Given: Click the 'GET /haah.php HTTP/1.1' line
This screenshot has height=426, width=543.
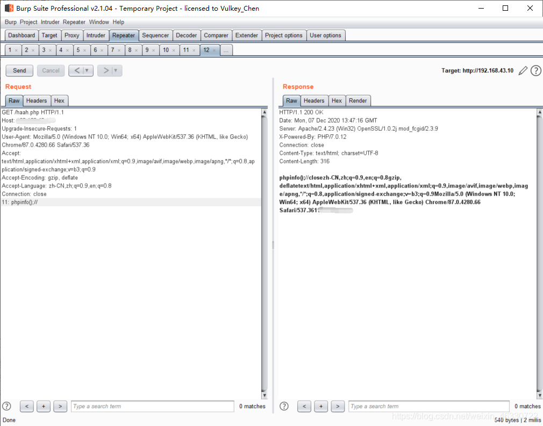Looking at the screenshot, I should coord(33,112).
